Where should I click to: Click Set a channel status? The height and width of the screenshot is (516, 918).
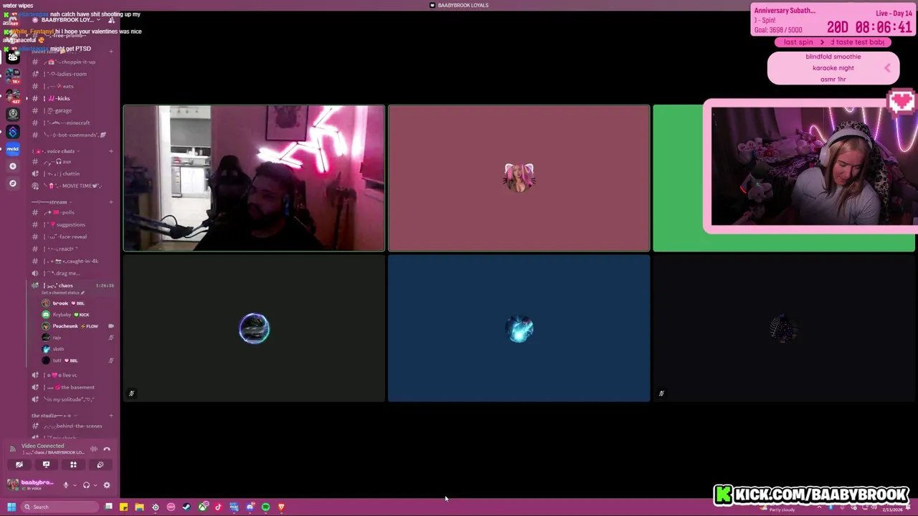(63, 292)
